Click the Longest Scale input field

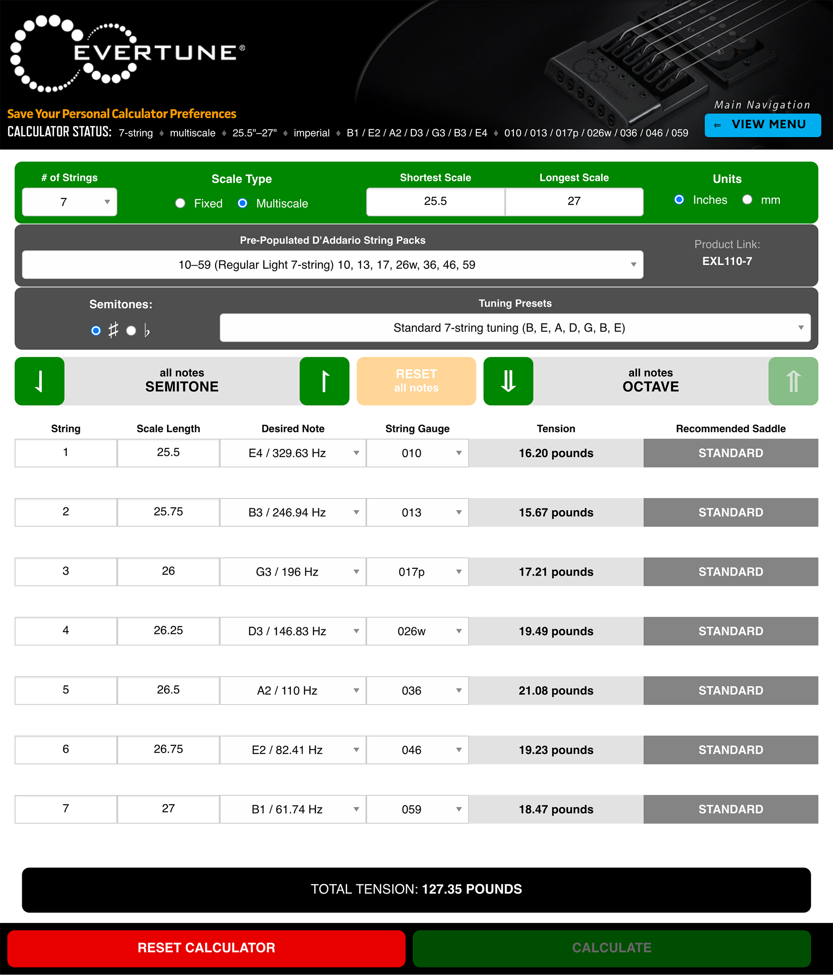[x=574, y=201]
